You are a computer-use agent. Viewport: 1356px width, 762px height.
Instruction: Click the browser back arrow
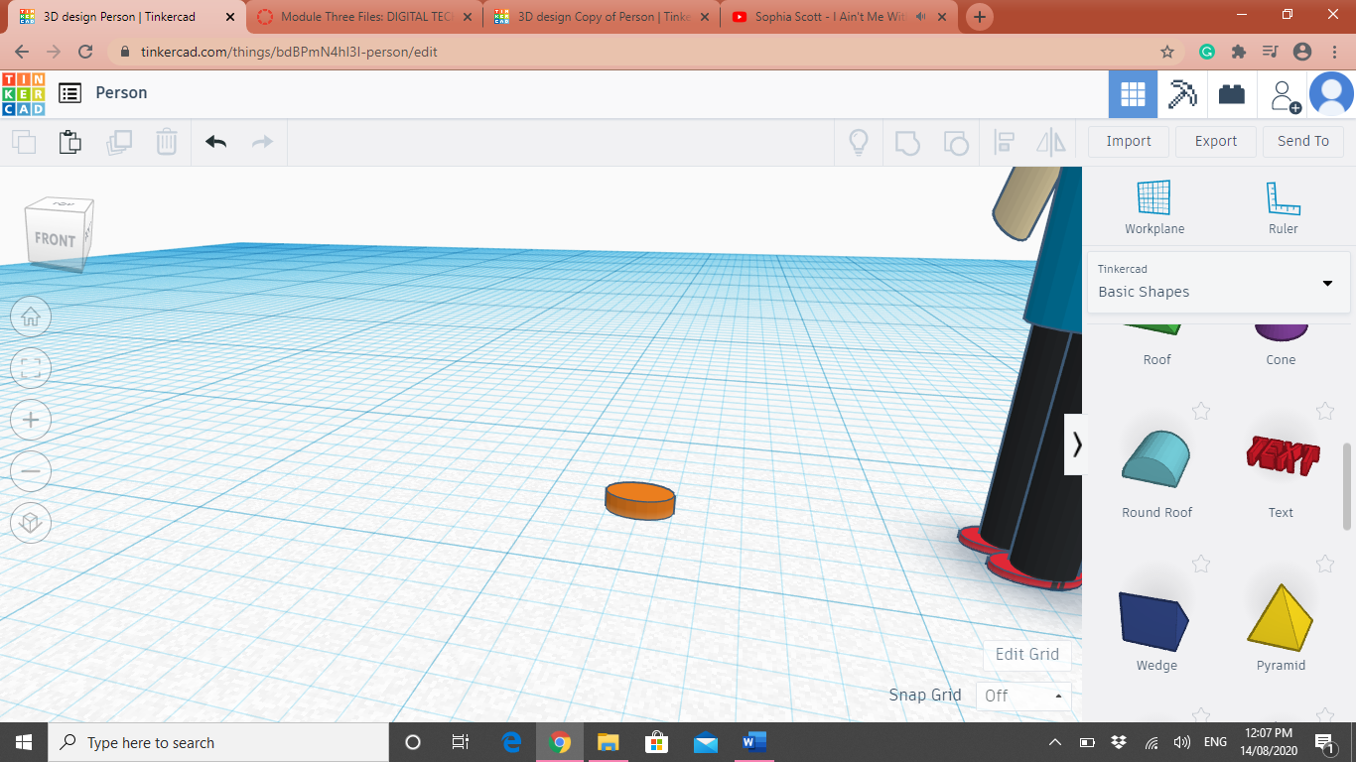pos(22,52)
